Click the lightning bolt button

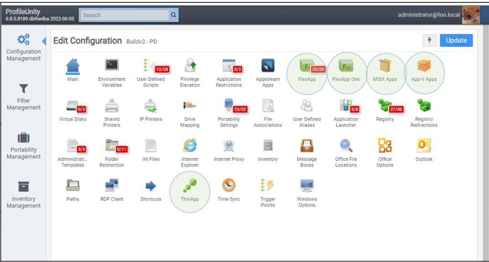[x=429, y=41]
